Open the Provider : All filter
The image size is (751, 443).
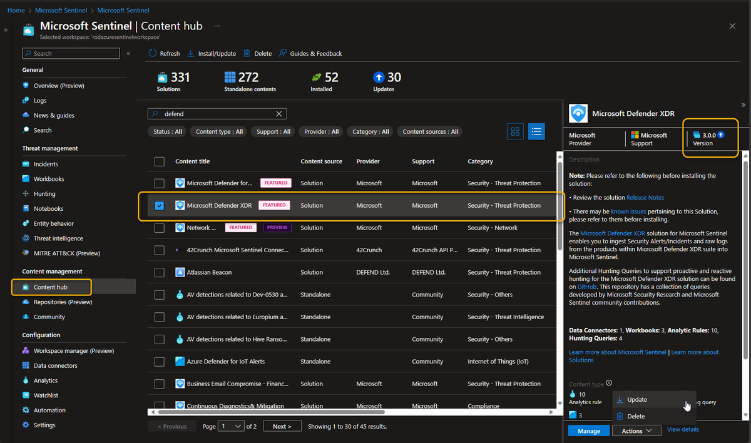pos(322,131)
